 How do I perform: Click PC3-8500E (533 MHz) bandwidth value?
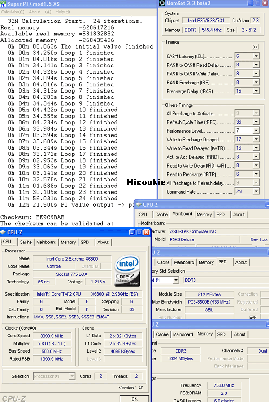[209, 302]
